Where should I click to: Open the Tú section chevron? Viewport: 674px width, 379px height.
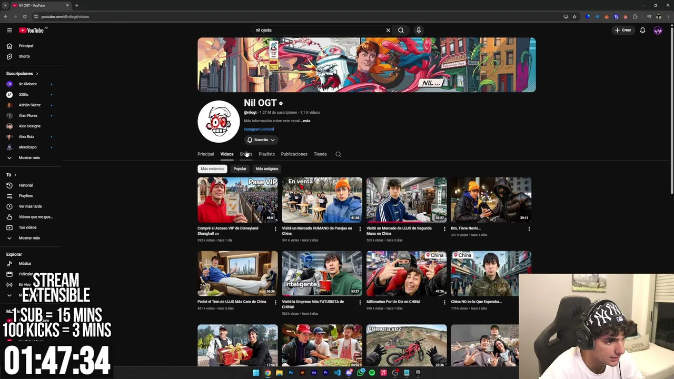tap(15, 175)
